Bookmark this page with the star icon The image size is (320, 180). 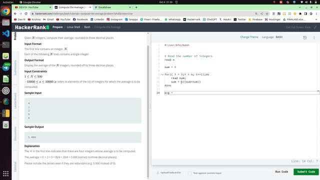tap(267, 13)
